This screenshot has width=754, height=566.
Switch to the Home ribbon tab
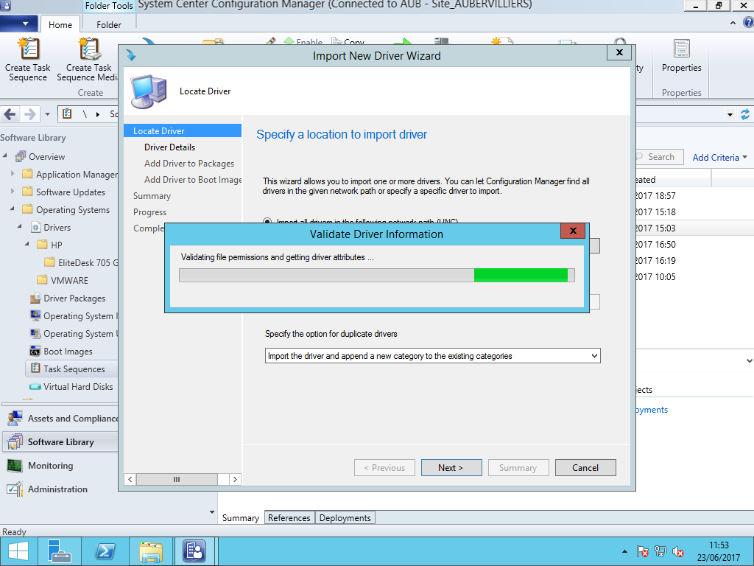[x=60, y=24]
